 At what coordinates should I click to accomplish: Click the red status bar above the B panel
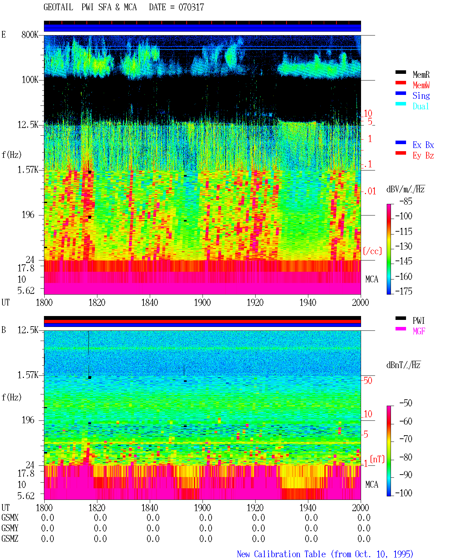[x=202, y=321]
